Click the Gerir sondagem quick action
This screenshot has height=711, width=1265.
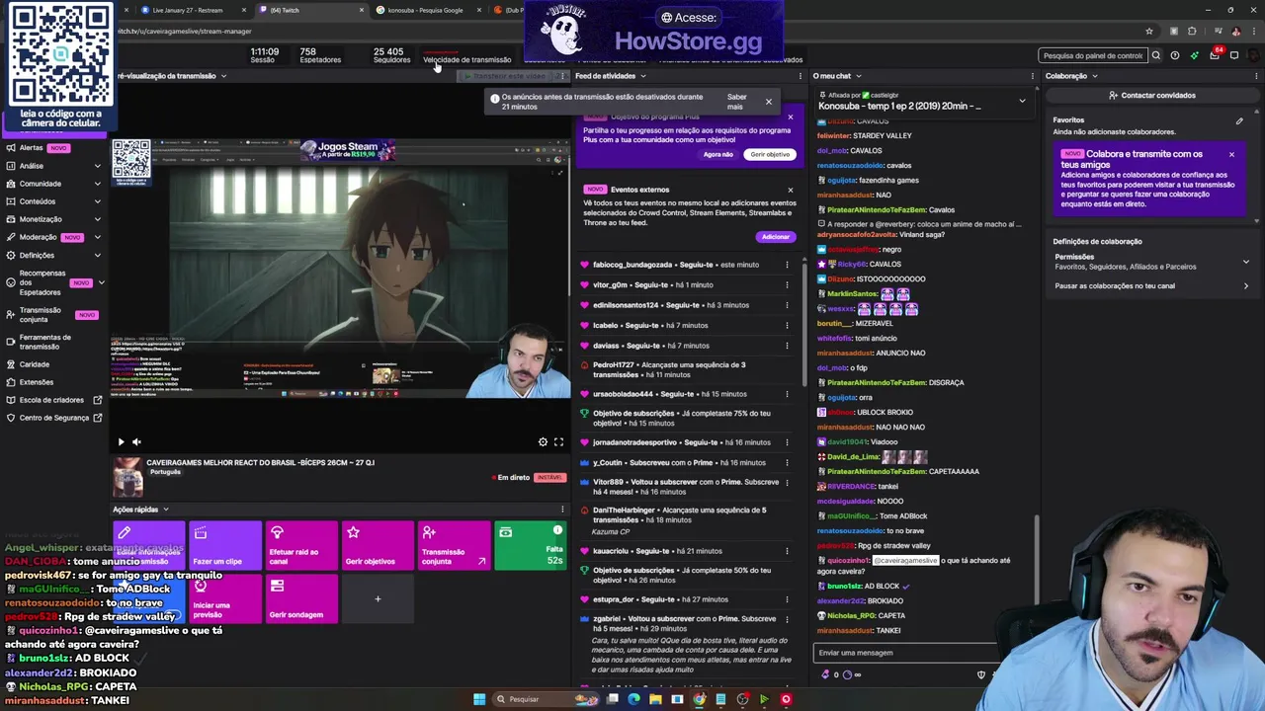301,598
